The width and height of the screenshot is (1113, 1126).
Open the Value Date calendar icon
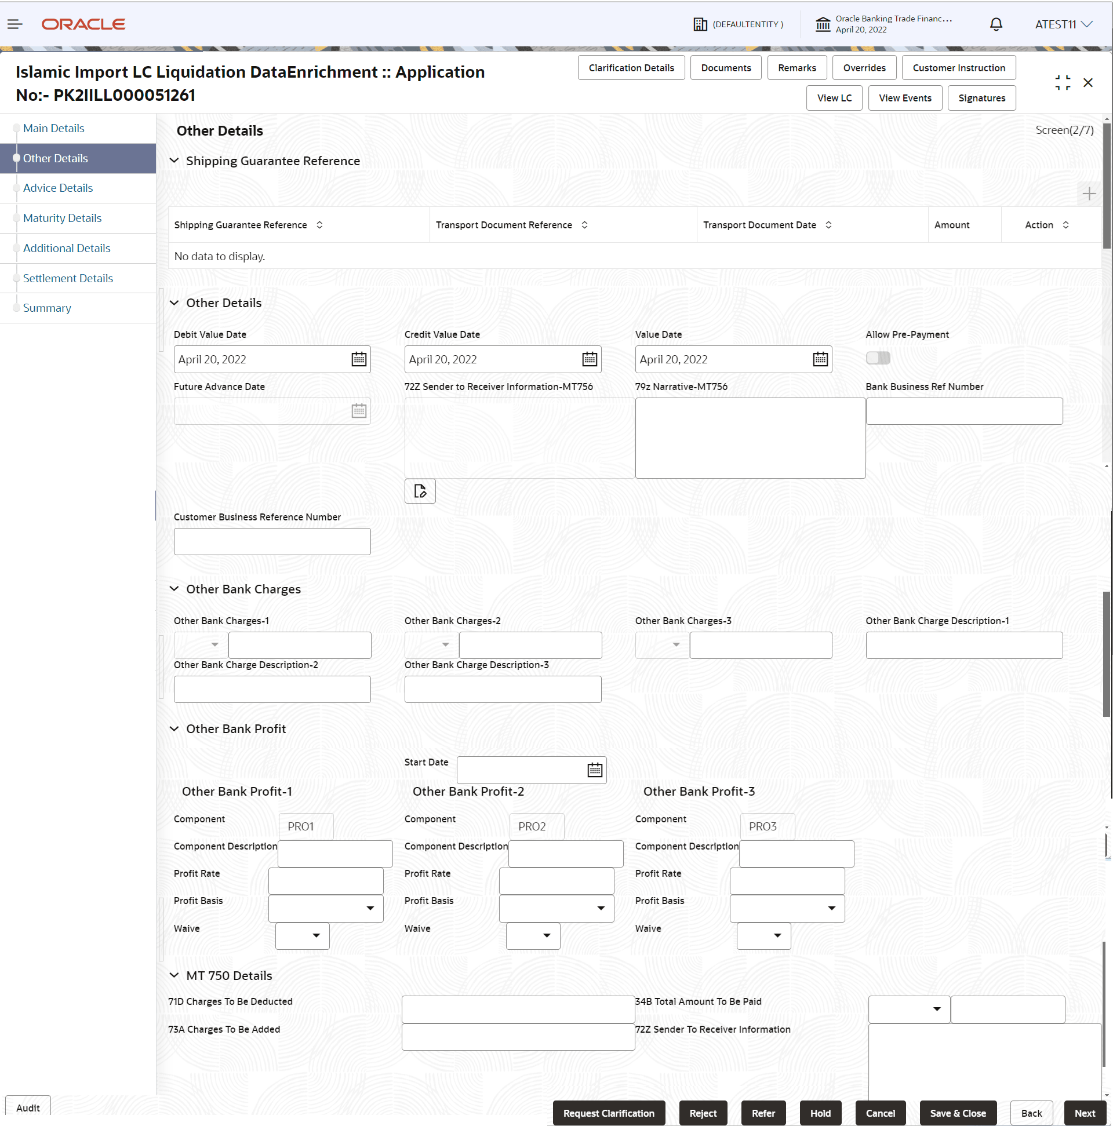click(820, 359)
